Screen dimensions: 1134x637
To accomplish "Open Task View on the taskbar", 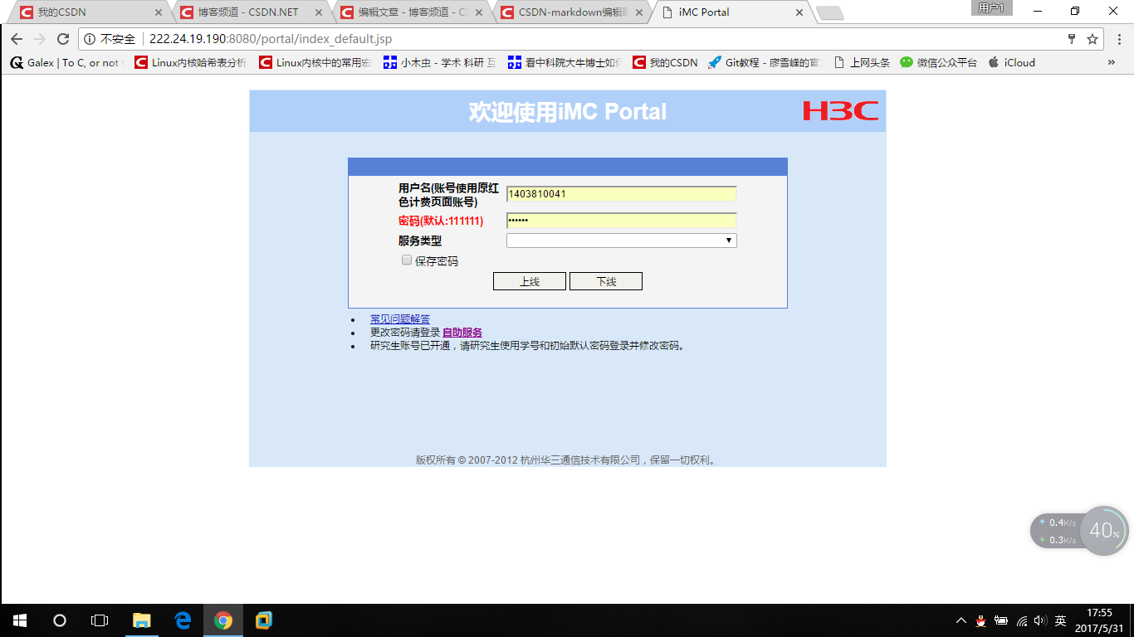I will click(x=100, y=620).
